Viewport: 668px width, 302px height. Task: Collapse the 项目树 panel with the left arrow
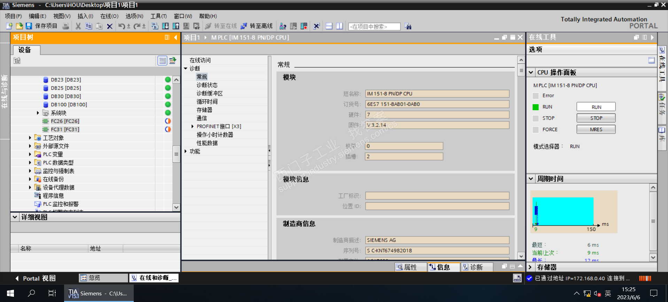click(176, 37)
